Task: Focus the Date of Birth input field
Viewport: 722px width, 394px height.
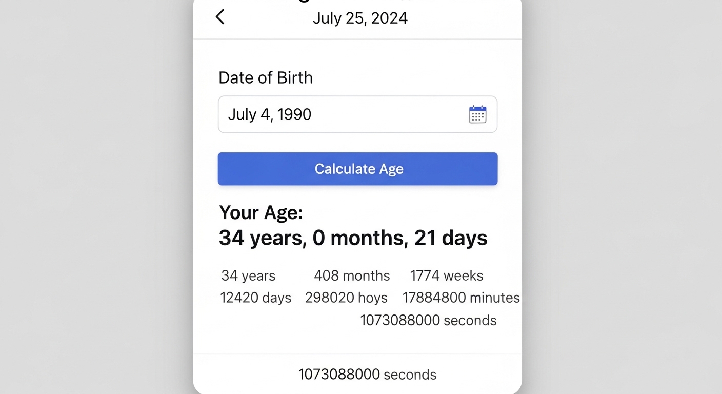Action: point(338,114)
